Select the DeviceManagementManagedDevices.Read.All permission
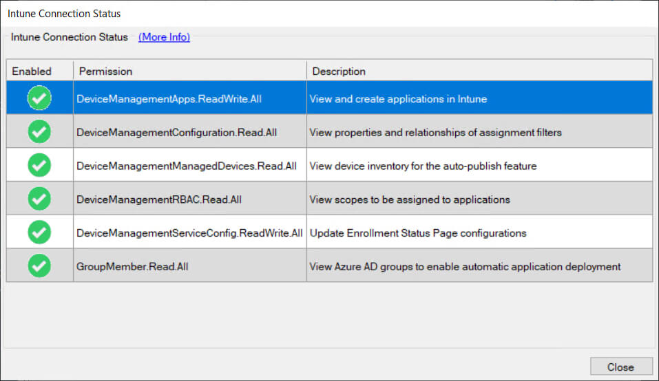659x381 pixels. pyautogui.click(x=187, y=166)
